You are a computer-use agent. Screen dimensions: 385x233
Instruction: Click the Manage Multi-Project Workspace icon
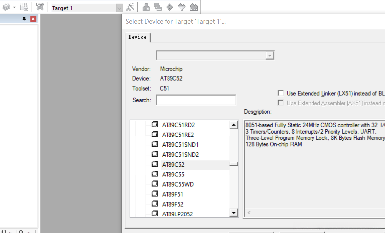[x=158, y=7]
